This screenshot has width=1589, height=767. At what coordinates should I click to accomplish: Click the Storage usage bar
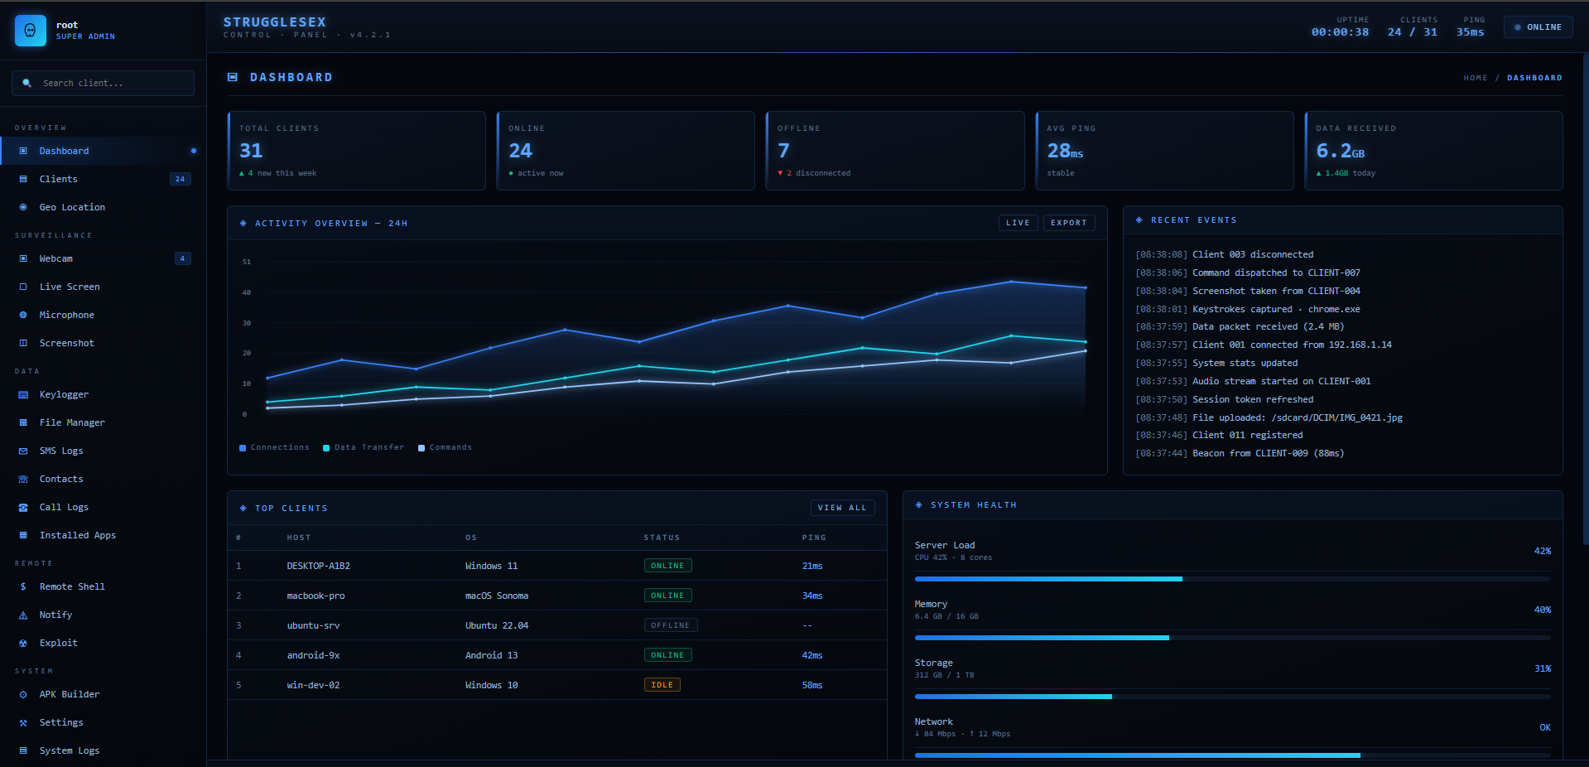pyautogui.click(x=1232, y=697)
